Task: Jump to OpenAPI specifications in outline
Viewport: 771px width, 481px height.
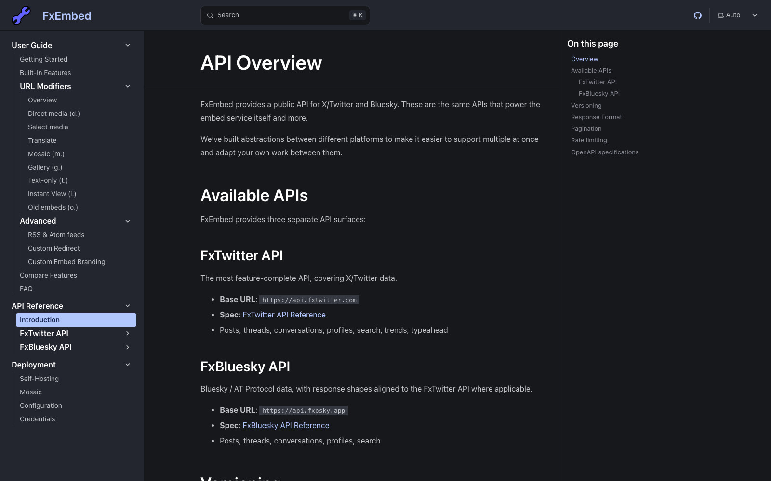Action: (605, 152)
